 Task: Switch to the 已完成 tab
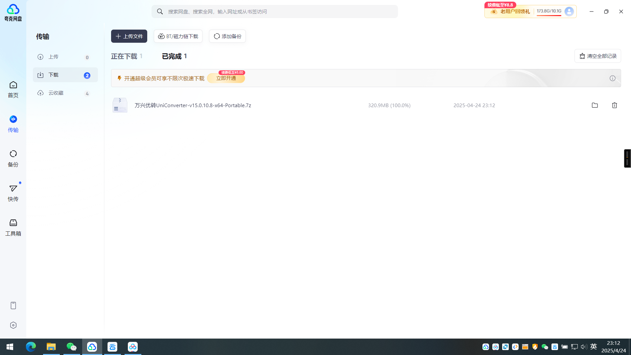pyautogui.click(x=175, y=56)
